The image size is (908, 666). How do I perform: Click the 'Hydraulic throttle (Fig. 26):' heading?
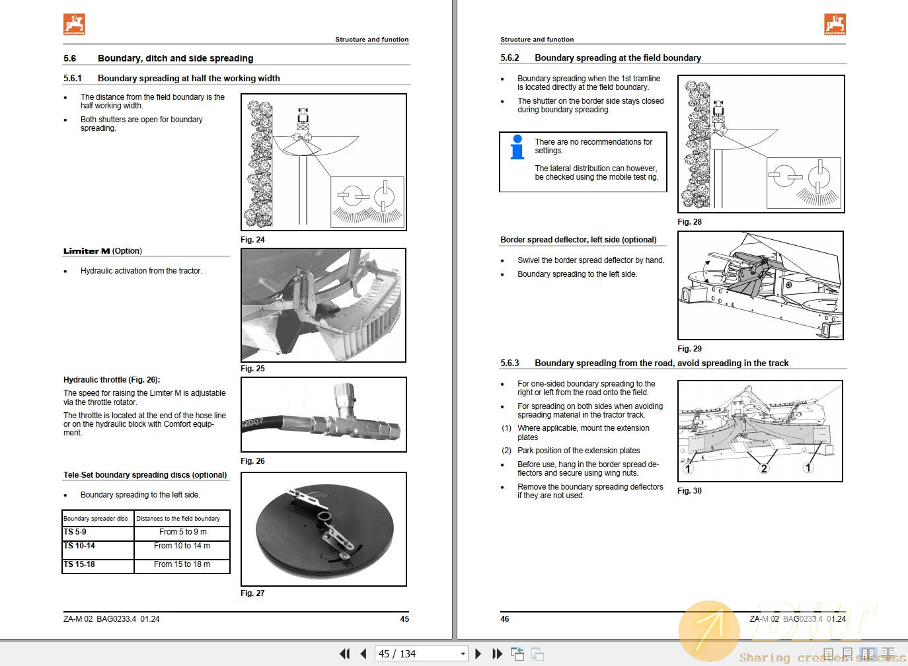(112, 380)
